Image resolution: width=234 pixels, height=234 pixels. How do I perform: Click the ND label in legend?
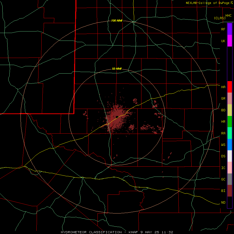(223, 203)
